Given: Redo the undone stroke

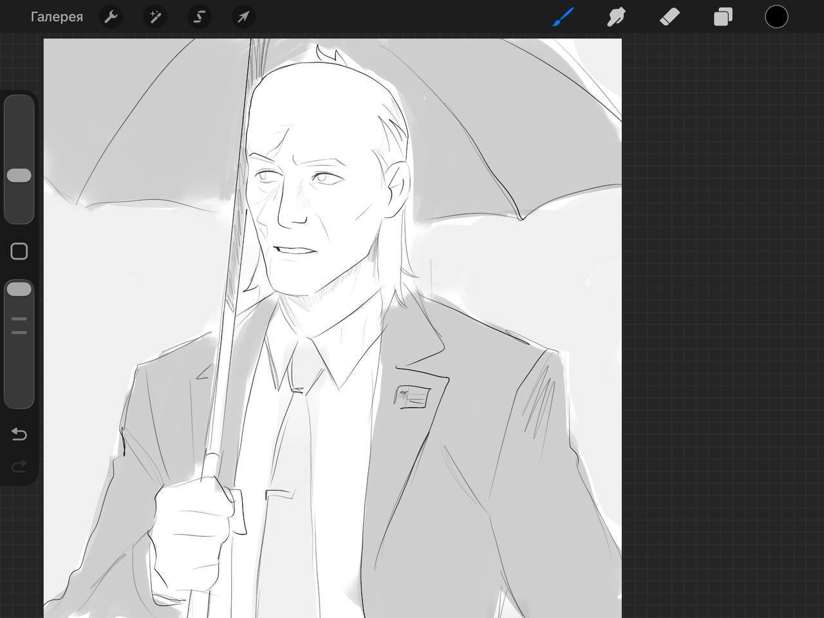Looking at the screenshot, I should click(x=19, y=465).
